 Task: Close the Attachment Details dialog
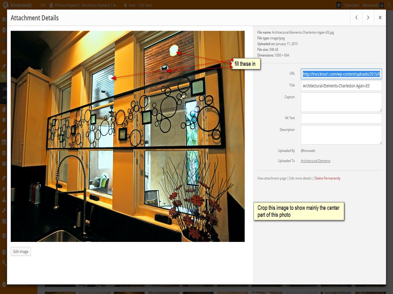pos(380,18)
